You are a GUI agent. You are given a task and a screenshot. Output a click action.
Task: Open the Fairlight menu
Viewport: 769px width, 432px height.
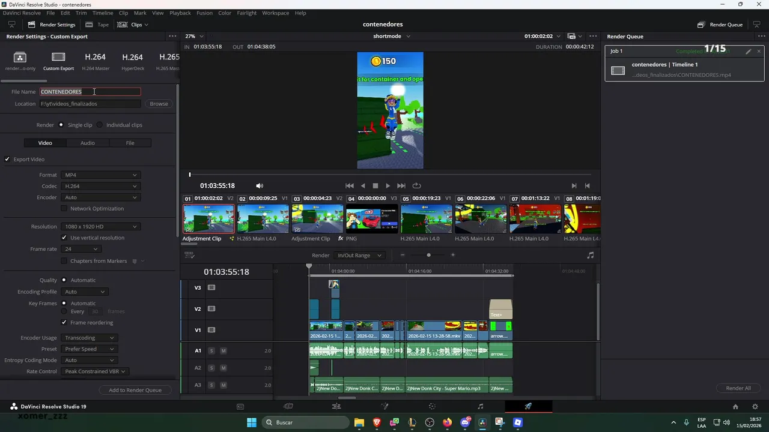[246, 13]
